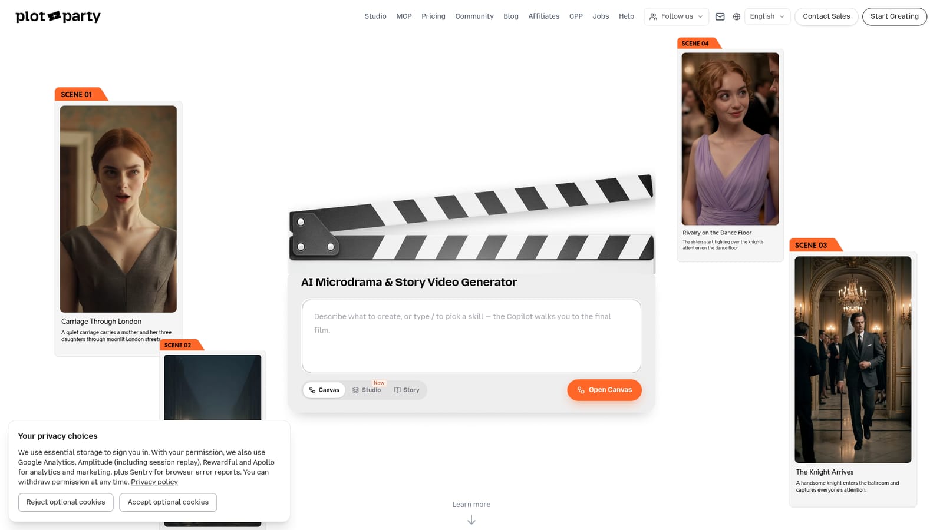Open the Help page
This screenshot has height=530, width=943.
point(627,16)
